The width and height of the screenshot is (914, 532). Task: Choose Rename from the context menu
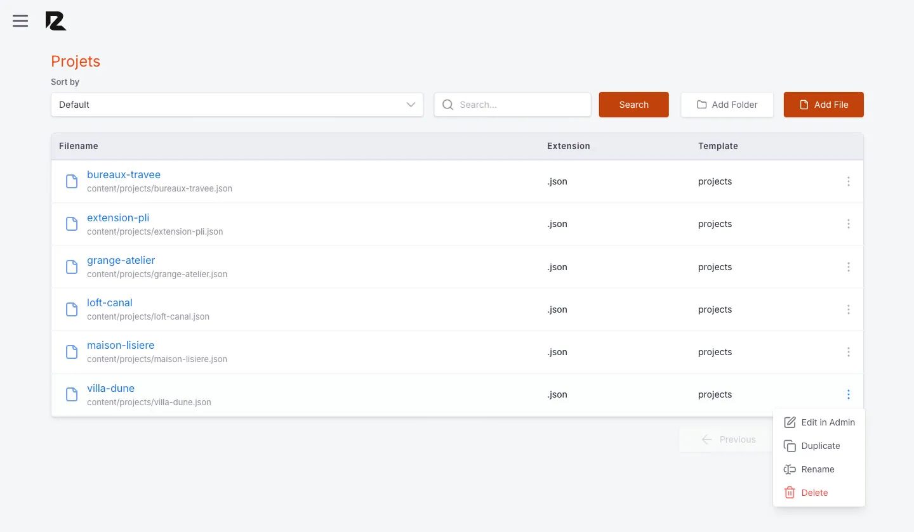coord(819,469)
